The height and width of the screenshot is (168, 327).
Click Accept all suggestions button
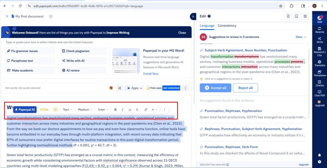(216, 88)
